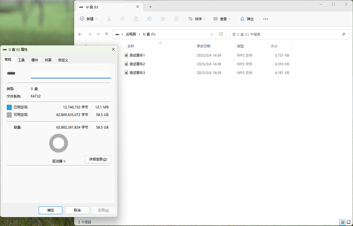Click the MP3 icon of 测试音乐1

pyautogui.click(x=126, y=55)
